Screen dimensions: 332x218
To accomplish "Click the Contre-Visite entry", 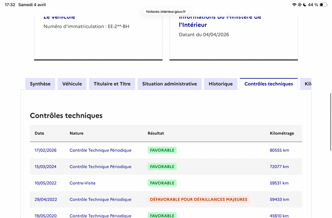I will [83, 183].
